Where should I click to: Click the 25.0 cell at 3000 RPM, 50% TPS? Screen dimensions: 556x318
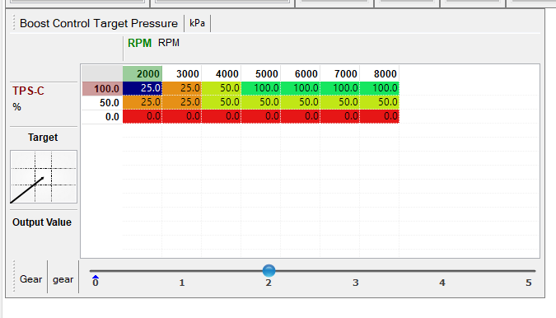tap(182, 102)
